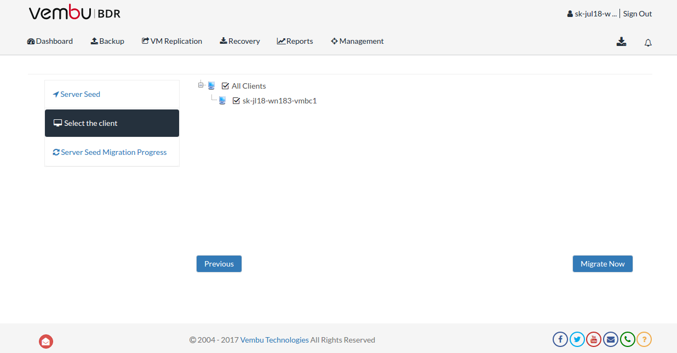Go to Server Seed step
Image resolution: width=677 pixels, height=353 pixels.
pyautogui.click(x=112, y=94)
